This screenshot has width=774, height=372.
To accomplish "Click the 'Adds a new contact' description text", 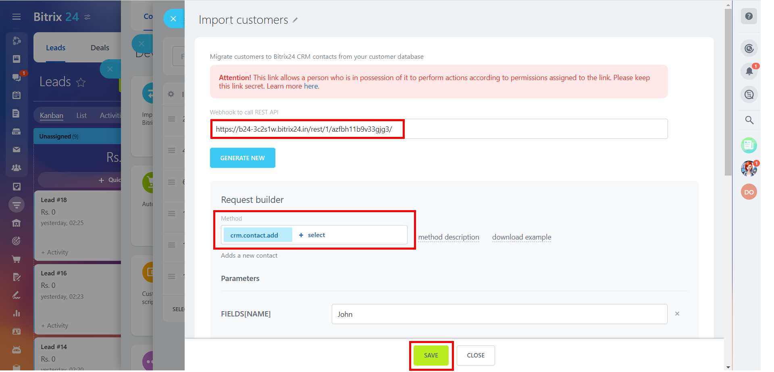I will click(x=249, y=256).
